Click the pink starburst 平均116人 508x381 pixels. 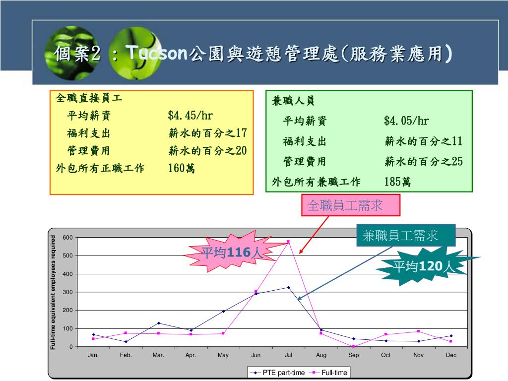pos(232,252)
